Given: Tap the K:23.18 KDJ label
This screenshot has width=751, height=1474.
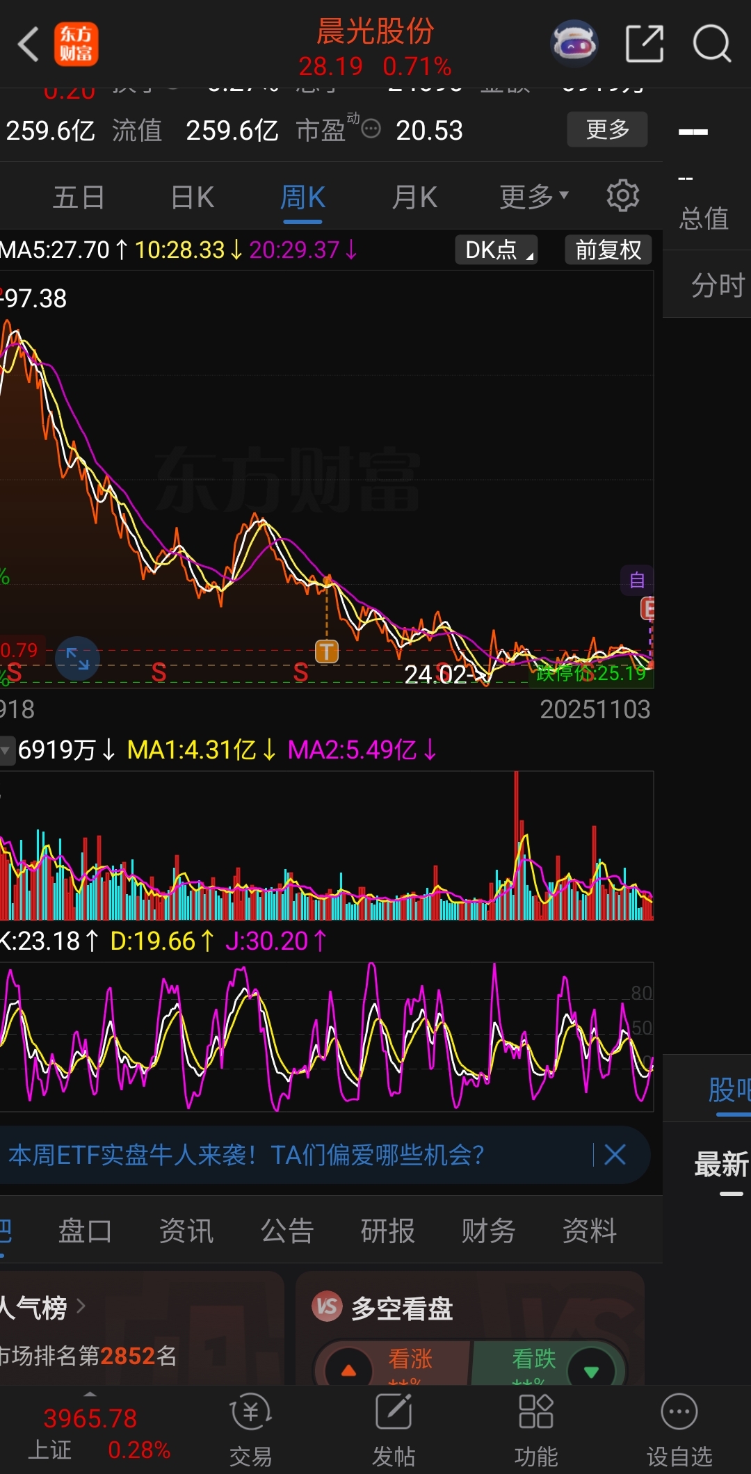Looking at the screenshot, I should [x=50, y=941].
